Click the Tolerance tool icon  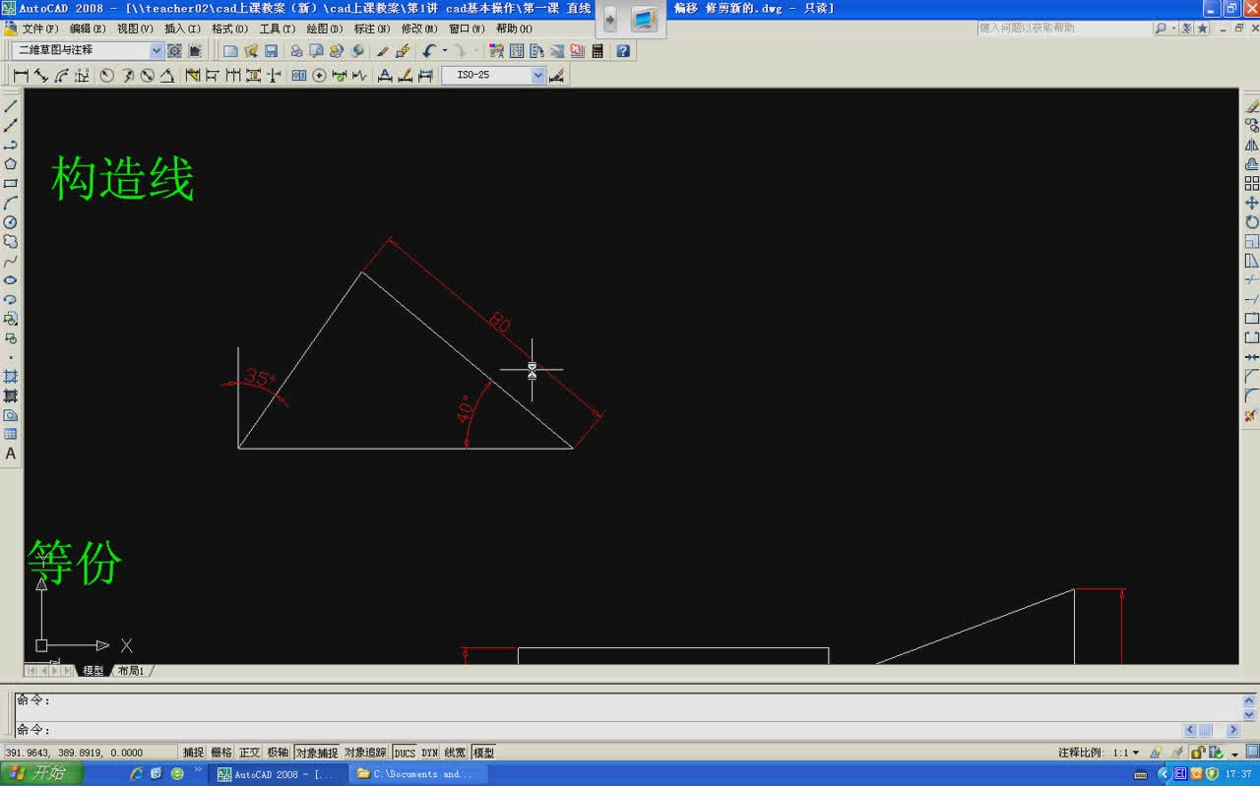coord(299,76)
